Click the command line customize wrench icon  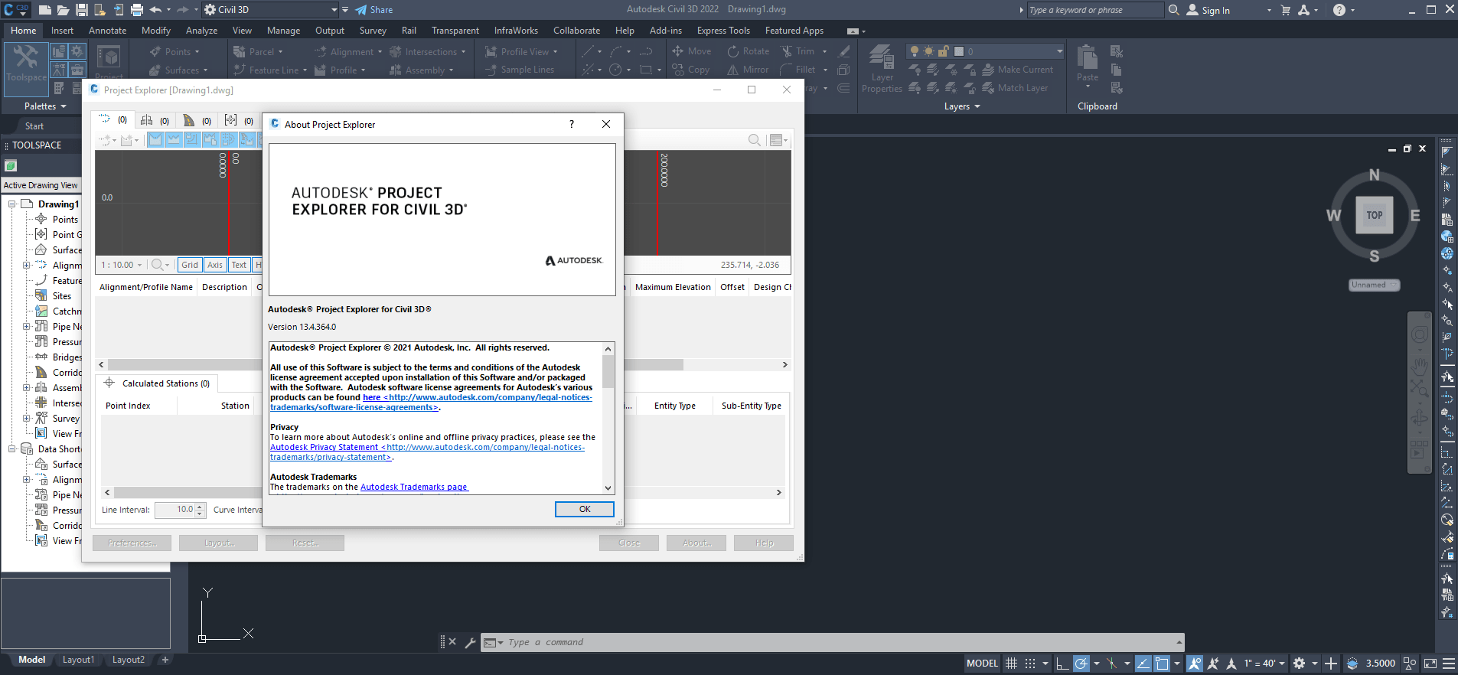point(470,642)
